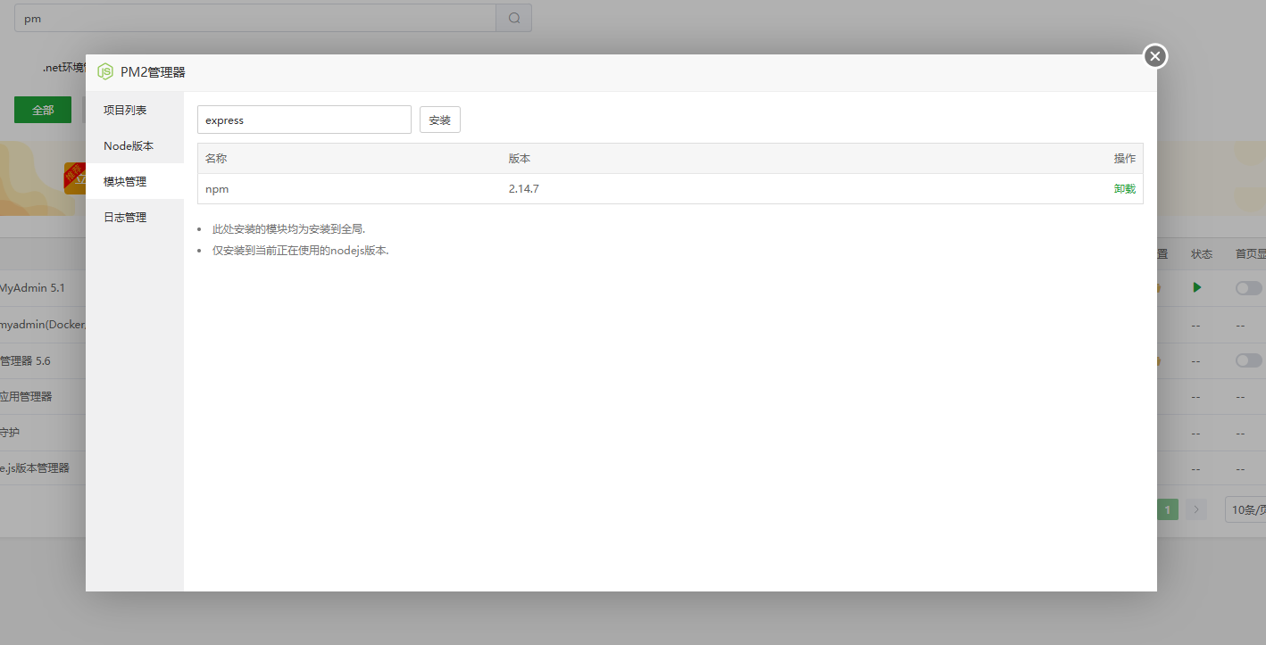This screenshot has width=1266, height=645.
Task: Click the 安装 button
Action: point(440,120)
